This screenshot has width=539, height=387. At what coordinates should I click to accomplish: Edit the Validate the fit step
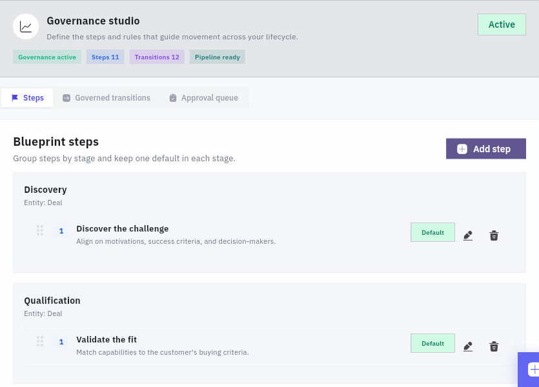tap(468, 346)
